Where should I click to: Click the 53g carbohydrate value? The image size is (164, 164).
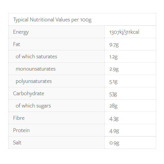pos(113,94)
